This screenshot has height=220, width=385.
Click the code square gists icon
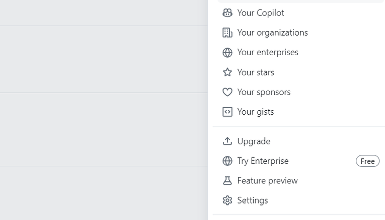coord(227,112)
